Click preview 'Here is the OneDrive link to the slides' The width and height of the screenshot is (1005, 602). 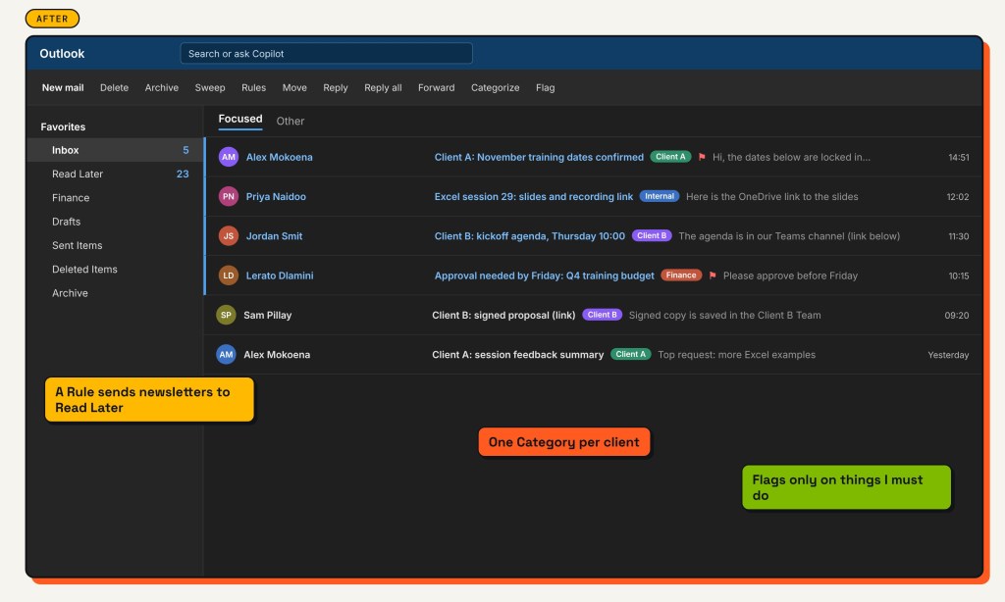pos(772,197)
